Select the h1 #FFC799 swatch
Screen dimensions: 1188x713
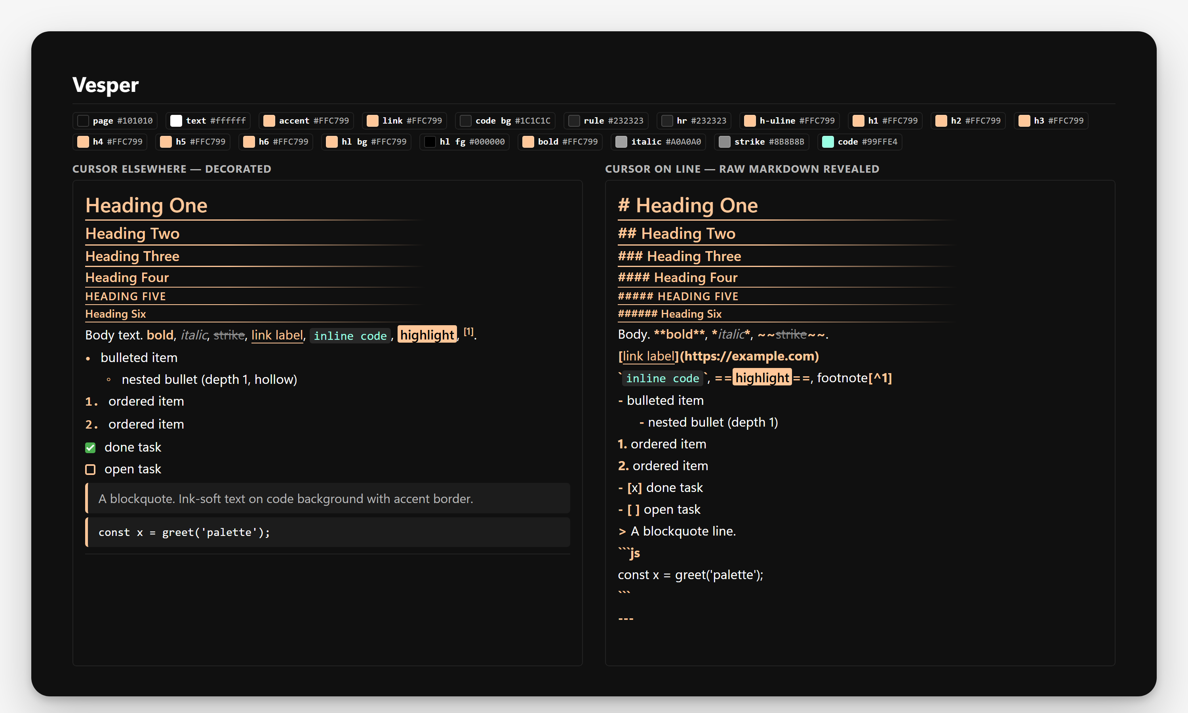coord(885,120)
